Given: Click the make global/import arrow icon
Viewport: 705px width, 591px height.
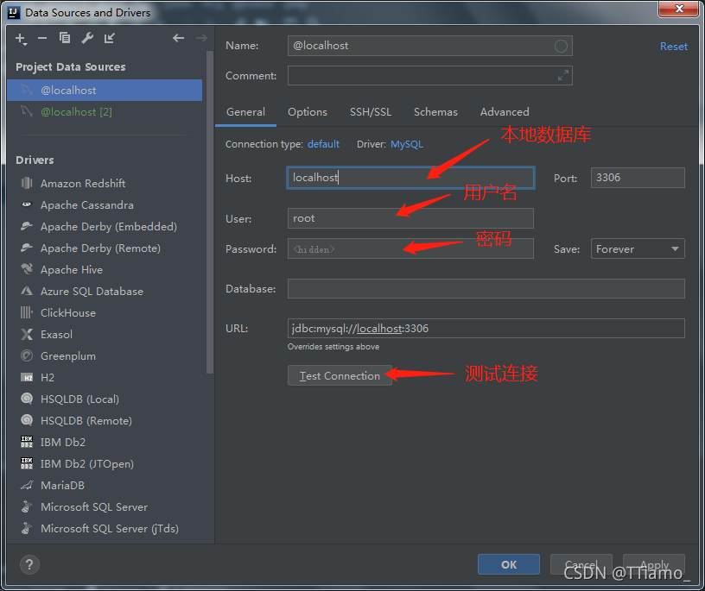Looking at the screenshot, I should pyautogui.click(x=109, y=38).
